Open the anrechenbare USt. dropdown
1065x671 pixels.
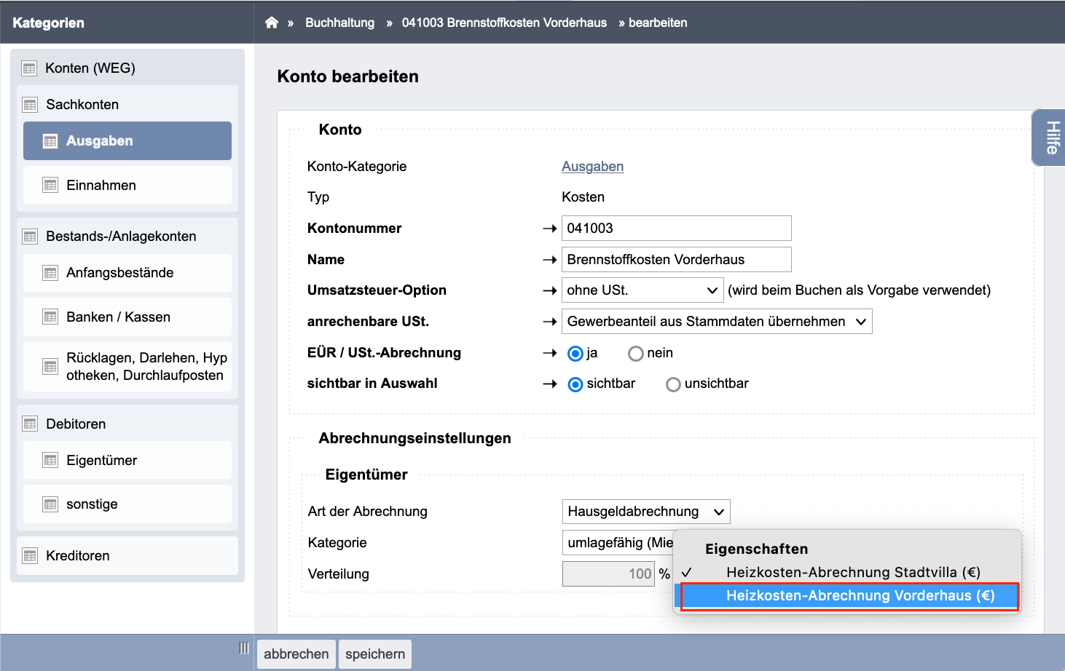717,322
